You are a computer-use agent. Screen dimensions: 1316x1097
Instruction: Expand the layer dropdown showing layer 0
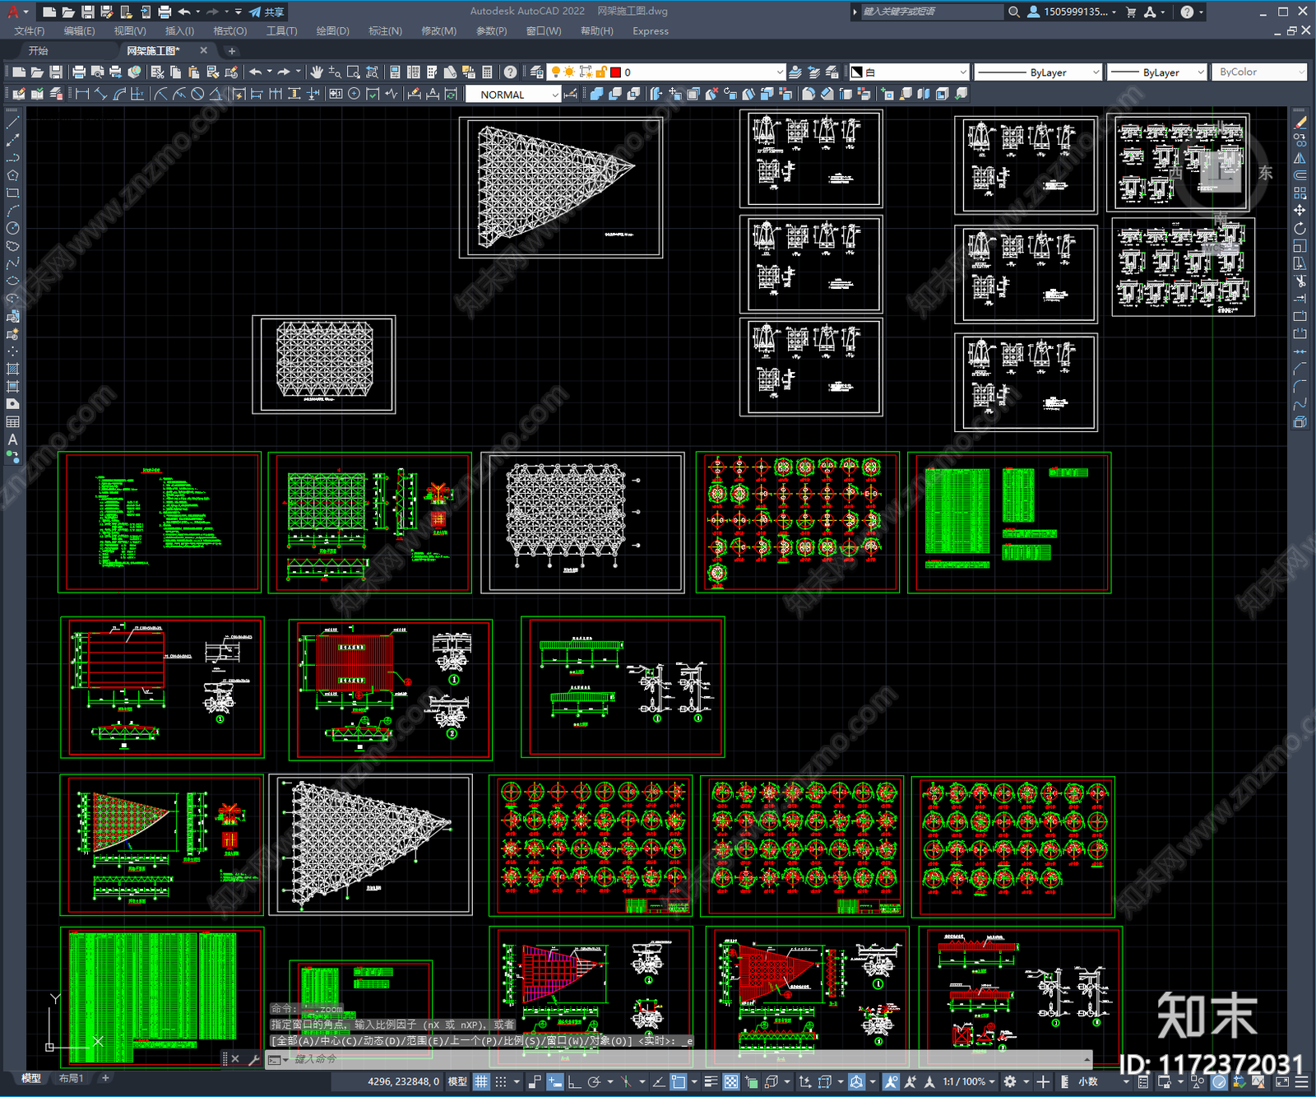[x=779, y=72]
